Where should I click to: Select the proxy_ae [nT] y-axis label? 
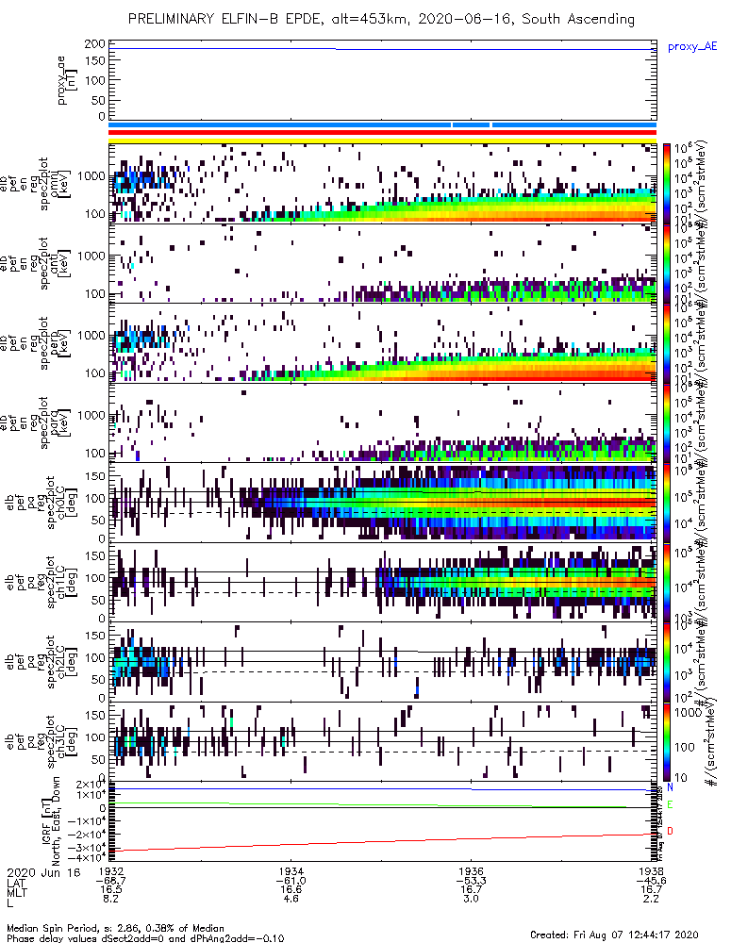coord(67,80)
